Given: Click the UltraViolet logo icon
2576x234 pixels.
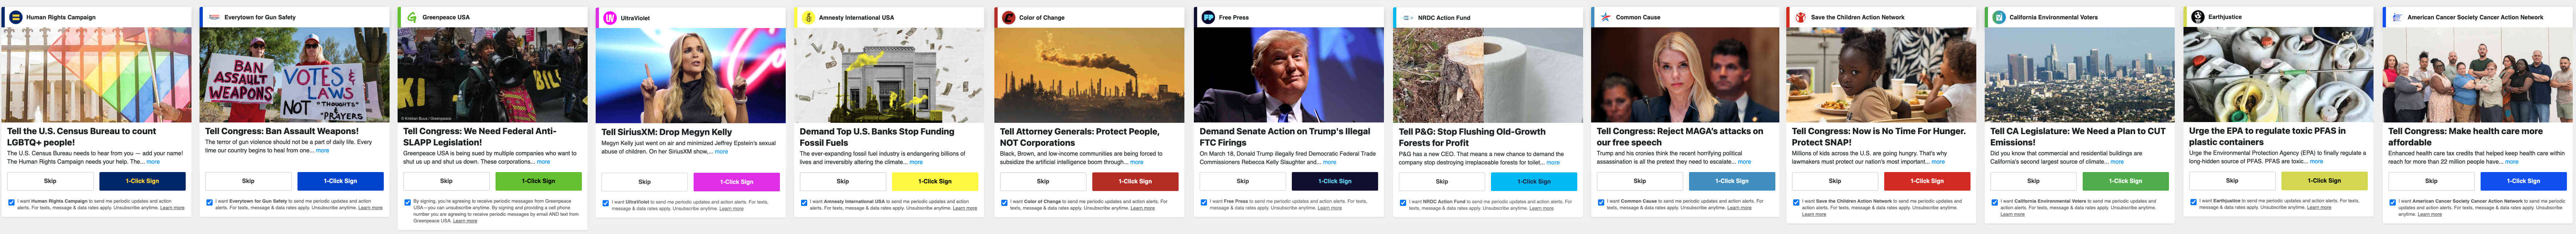Looking at the screenshot, I should click(610, 18).
